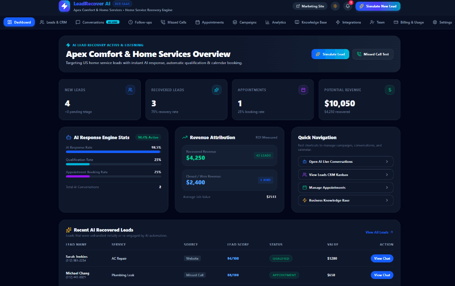The height and width of the screenshot is (286, 455).
Task: Click chevron on Business Knowledge Base row
Action: [387, 200]
